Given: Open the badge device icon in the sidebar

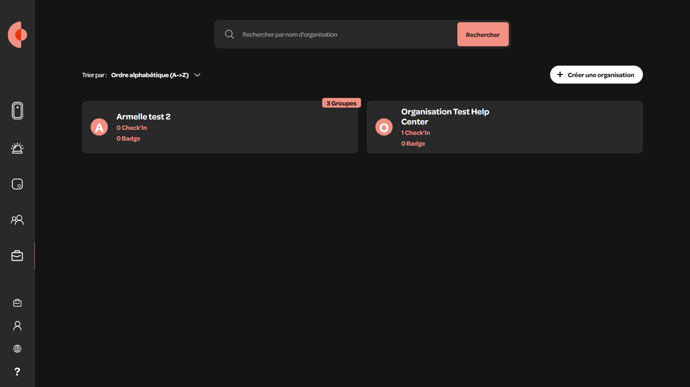Looking at the screenshot, I should click(x=17, y=110).
